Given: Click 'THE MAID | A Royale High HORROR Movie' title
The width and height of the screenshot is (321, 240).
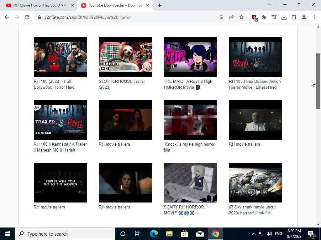Looking at the screenshot, I should coord(188,84).
